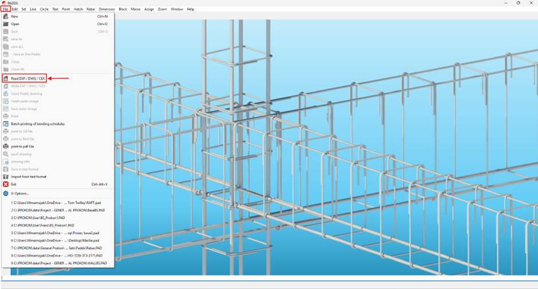Click the New file icon

(x=6, y=17)
